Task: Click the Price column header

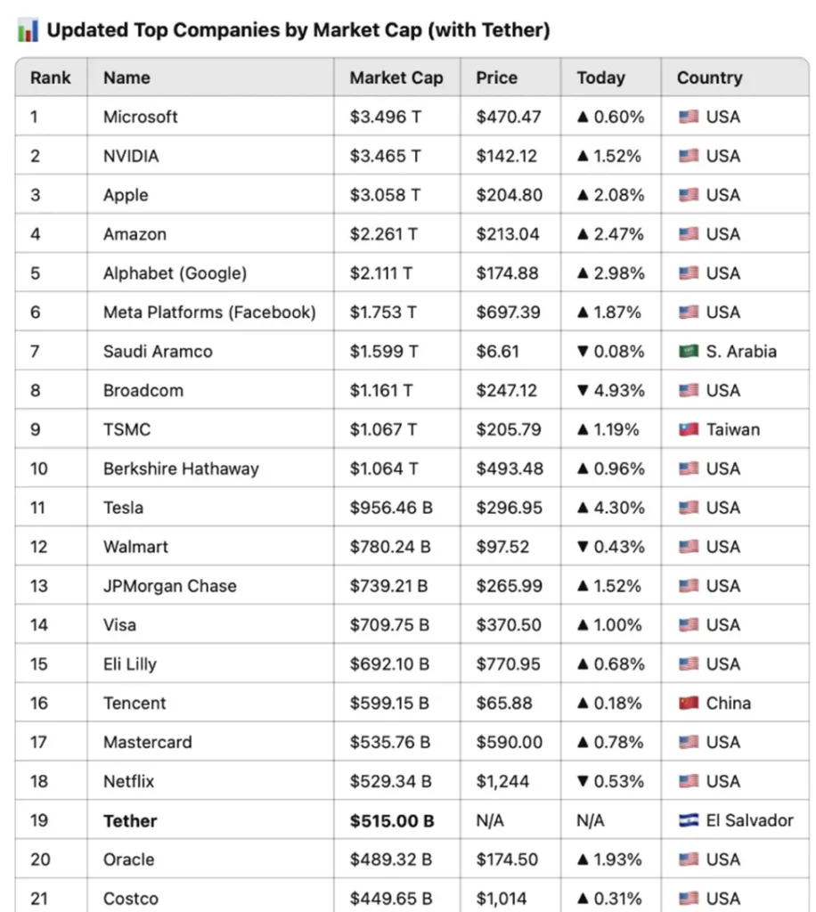Action: 496,77
